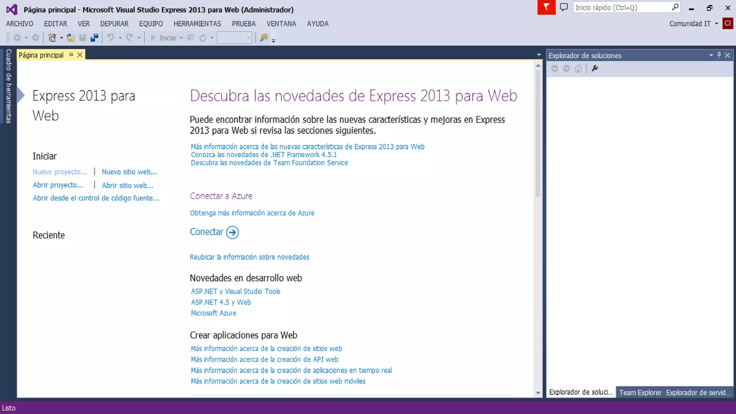Click the feedback speech bubble icon
The image size is (736, 414).
pos(563,7)
